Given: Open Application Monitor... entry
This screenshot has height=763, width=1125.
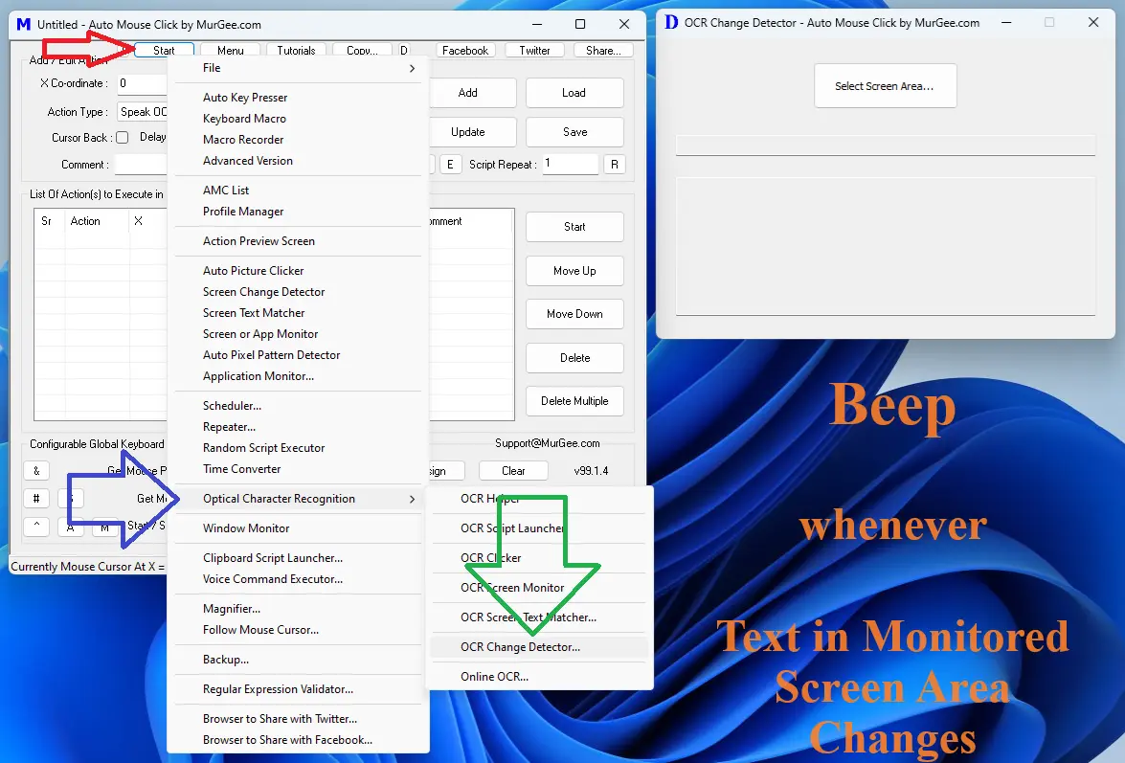Looking at the screenshot, I should click(x=298, y=376).
